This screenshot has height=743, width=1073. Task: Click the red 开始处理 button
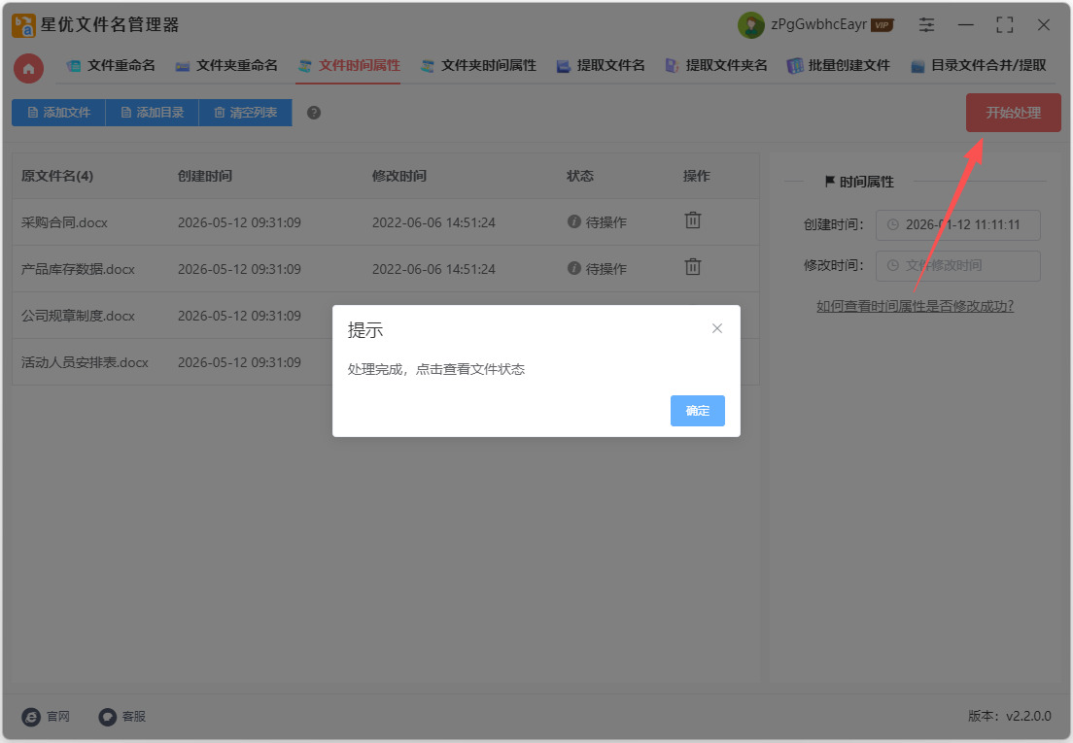click(1013, 113)
